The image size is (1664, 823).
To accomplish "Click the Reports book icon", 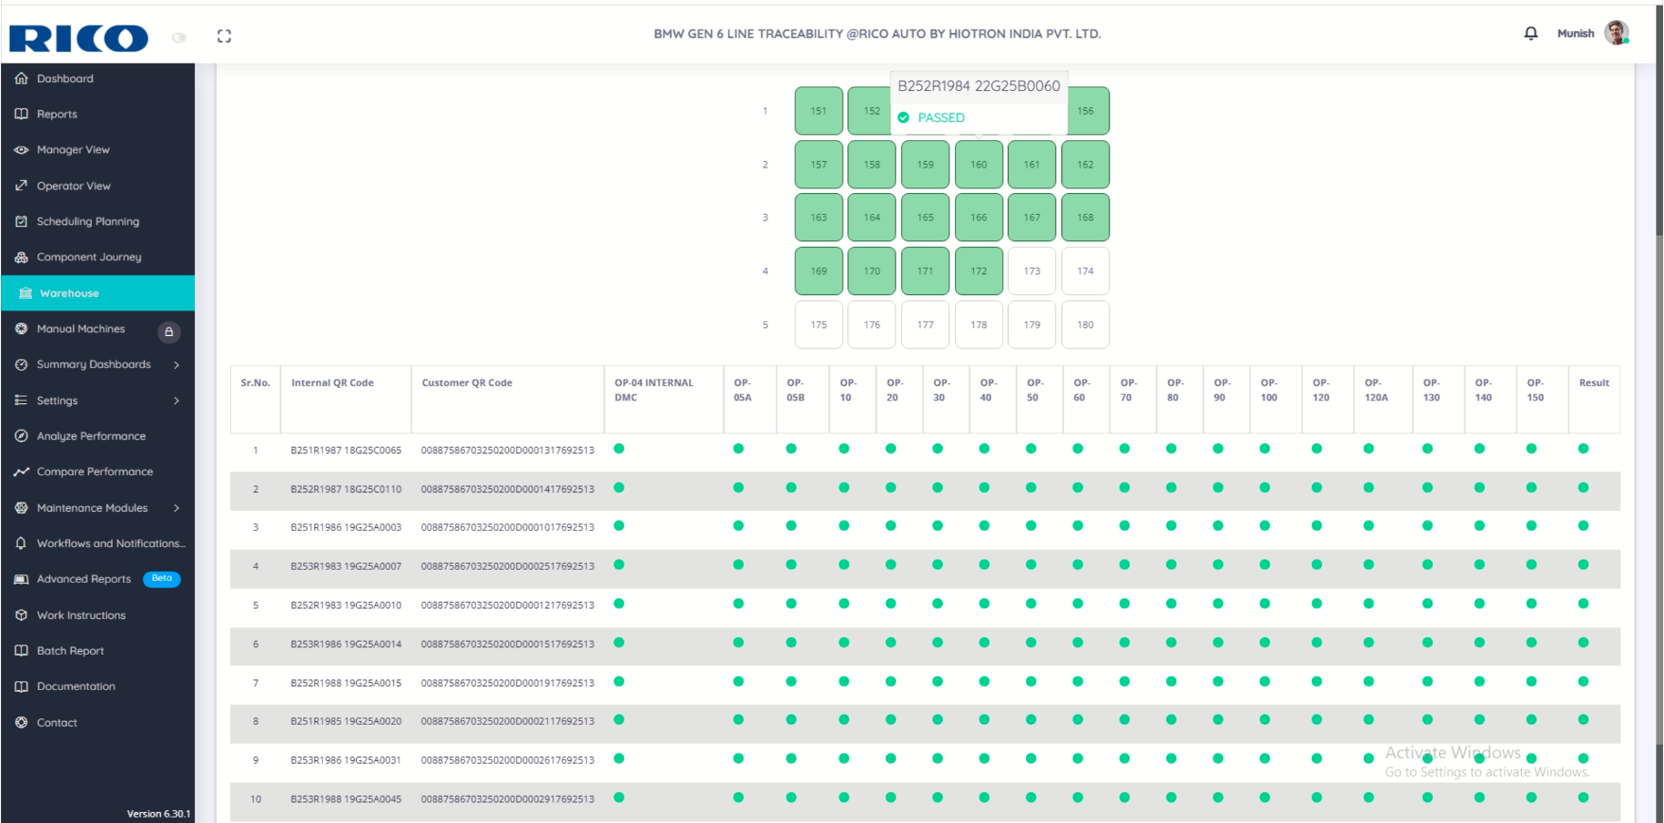I will pos(21,114).
